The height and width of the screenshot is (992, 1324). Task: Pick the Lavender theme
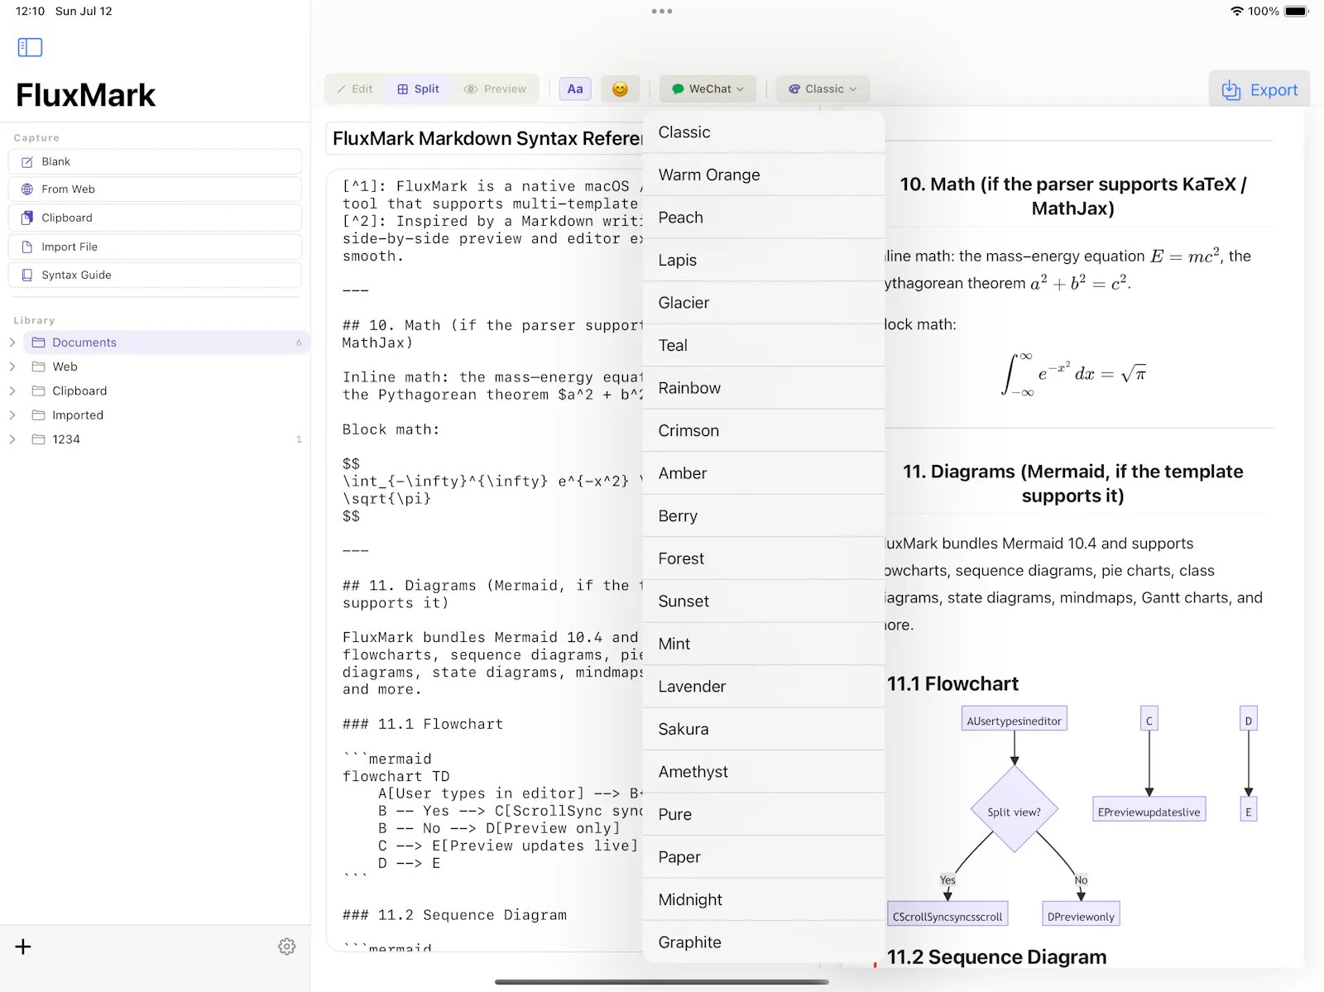click(x=764, y=687)
